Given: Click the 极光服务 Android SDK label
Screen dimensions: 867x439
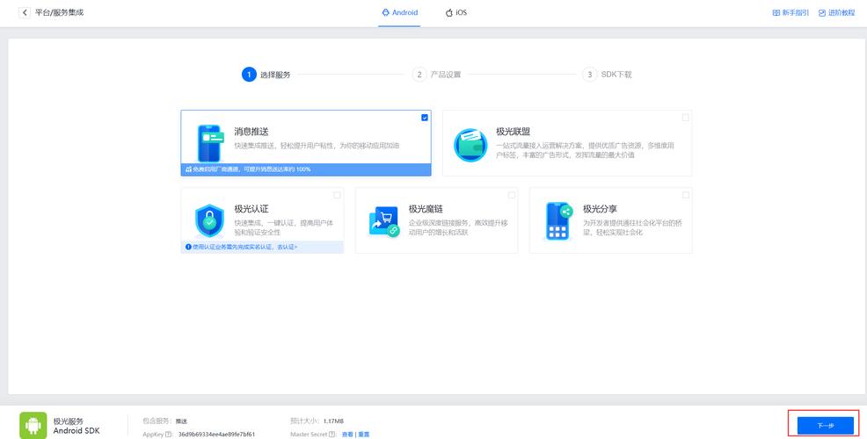Looking at the screenshot, I should point(76,426).
